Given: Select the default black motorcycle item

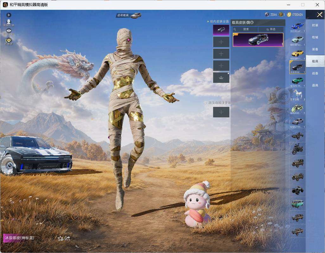Looking at the screenshot, I should click(297, 149).
